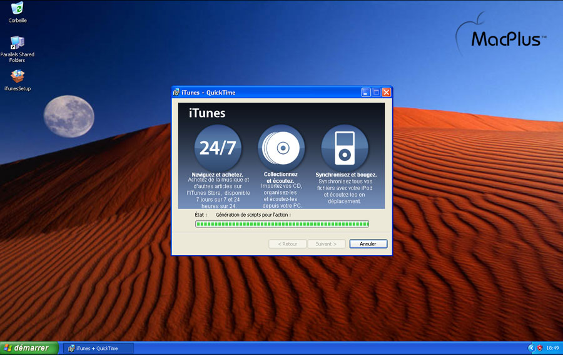The image size is (563, 355).
Task: Click the CD stack icon in installer
Action: pos(281,148)
